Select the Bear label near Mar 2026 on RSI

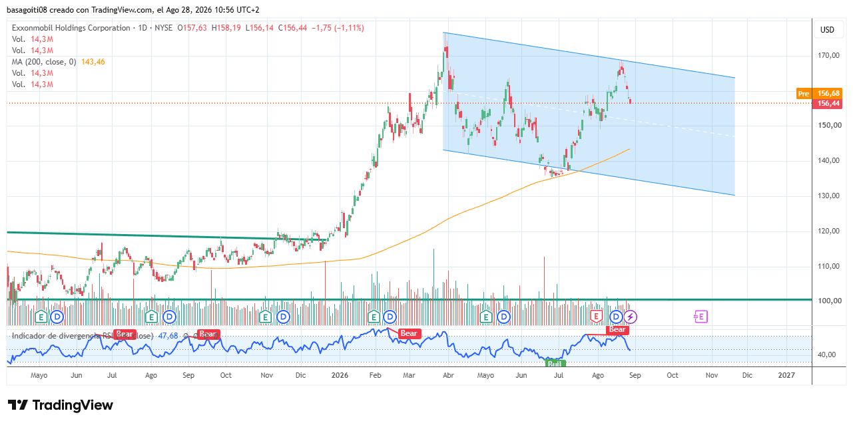click(409, 333)
